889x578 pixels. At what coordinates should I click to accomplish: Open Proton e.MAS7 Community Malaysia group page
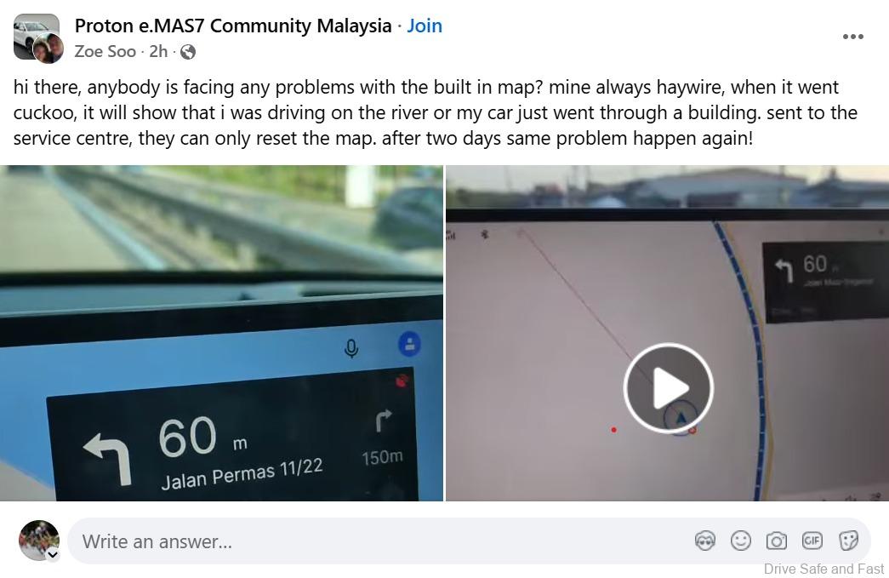233,26
